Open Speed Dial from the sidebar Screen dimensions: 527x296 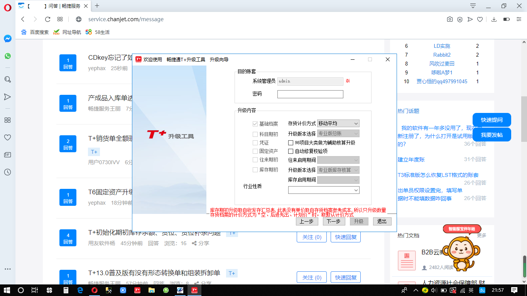(7, 120)
